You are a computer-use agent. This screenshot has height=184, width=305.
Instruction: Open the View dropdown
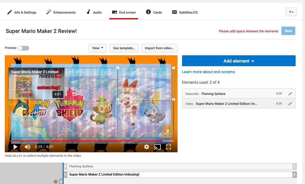click(98, 48)
